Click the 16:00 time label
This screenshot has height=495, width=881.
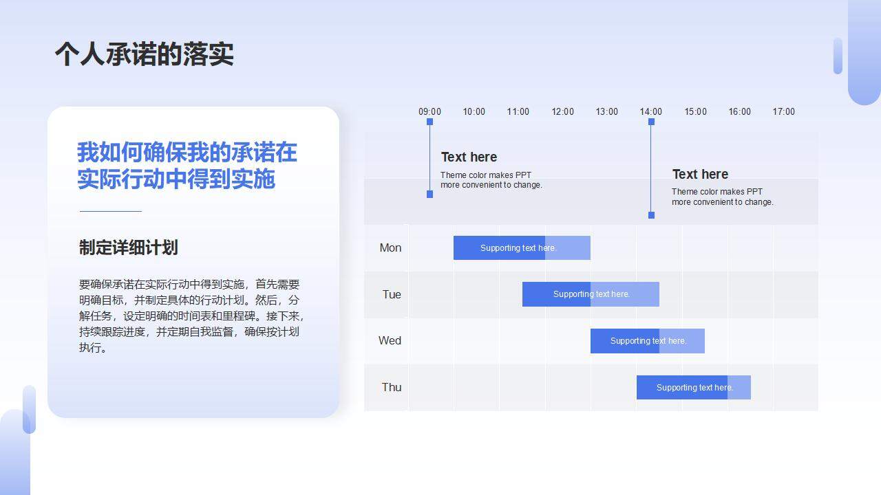click(x=740, y=111)
